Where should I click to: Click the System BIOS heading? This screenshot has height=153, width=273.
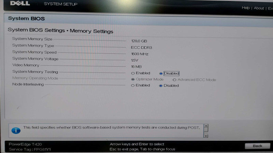[26, 18]
